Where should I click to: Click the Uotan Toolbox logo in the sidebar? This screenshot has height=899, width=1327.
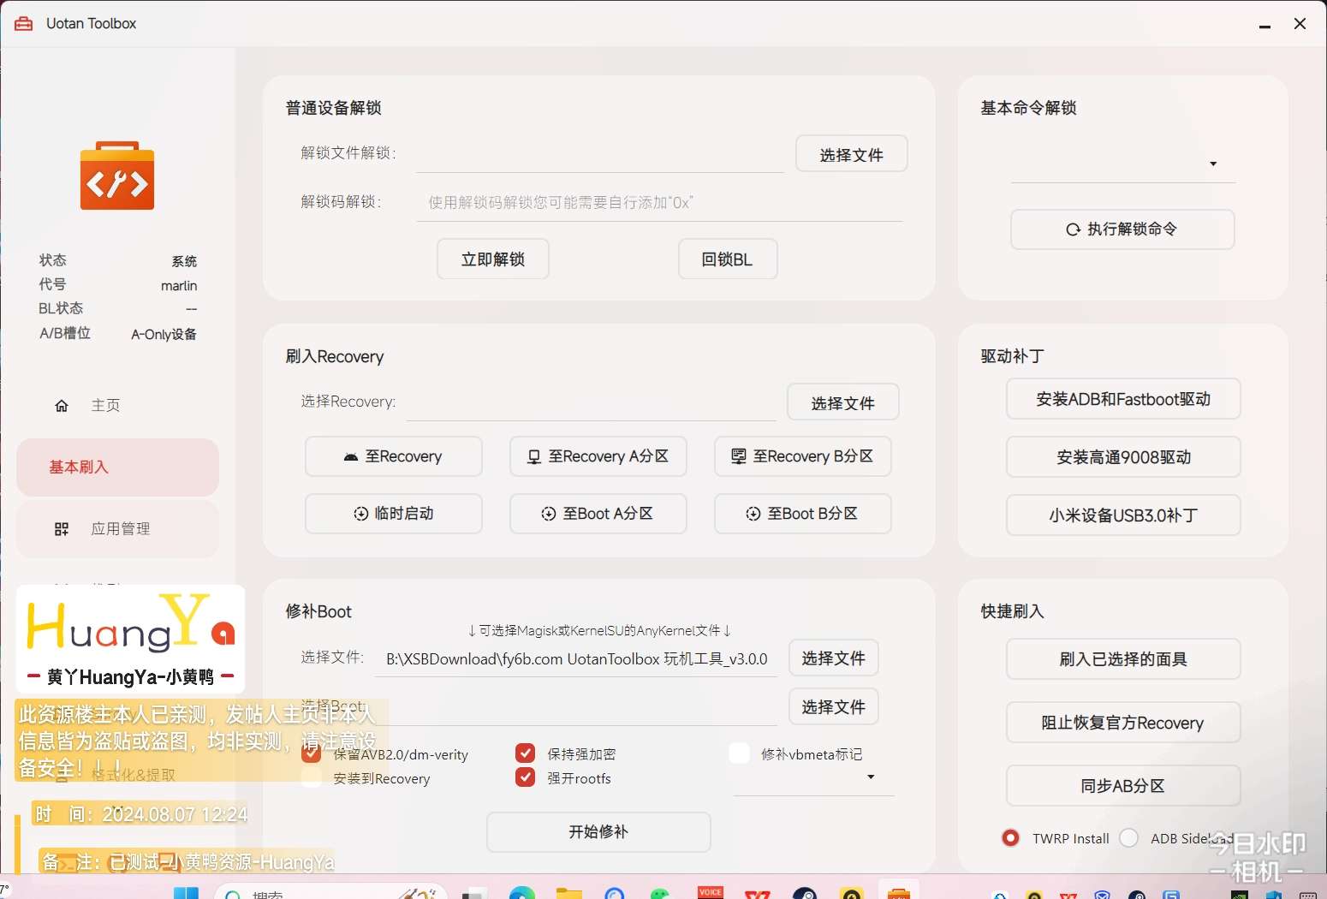tap(117, 176)
